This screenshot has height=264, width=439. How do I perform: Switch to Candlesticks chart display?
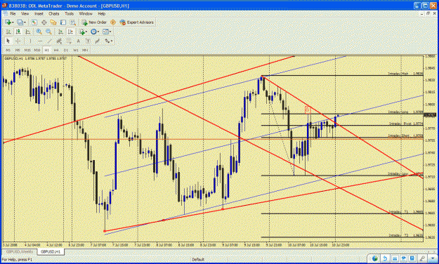[18, 32]
